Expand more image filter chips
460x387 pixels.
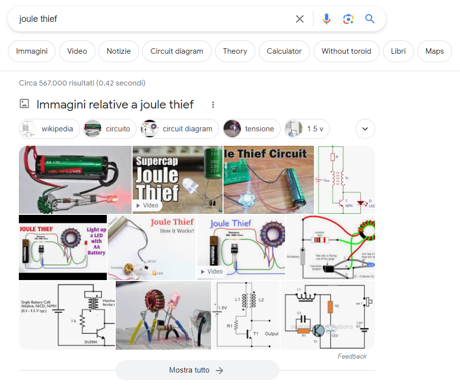click(365, 129)
